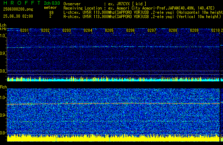The image size is (223, 145).
Task: Click the filename 2506300200.png
Action: (18, 9)
